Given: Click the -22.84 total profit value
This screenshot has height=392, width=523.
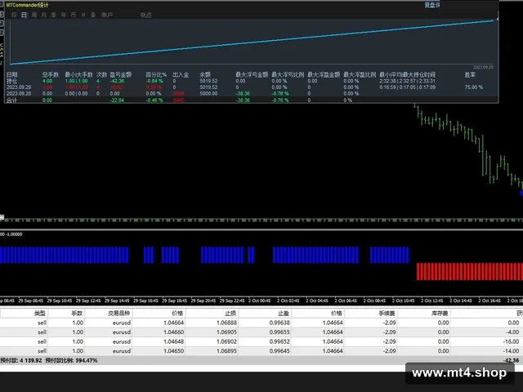Looking at the screenshot, I should (x=117, y=100).
